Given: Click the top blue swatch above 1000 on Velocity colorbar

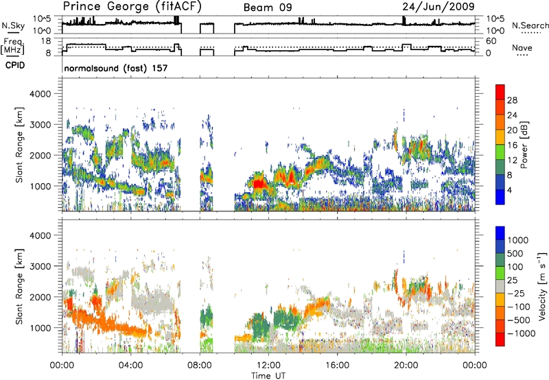Looking at the screenshot, I should pyautogui.click(x=500, y=233).
